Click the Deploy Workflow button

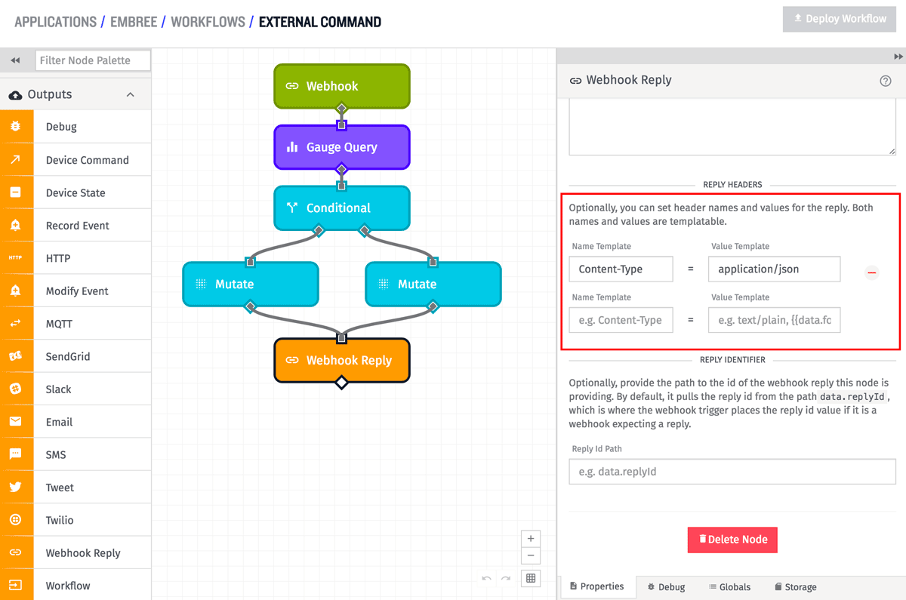click(840, 19)
